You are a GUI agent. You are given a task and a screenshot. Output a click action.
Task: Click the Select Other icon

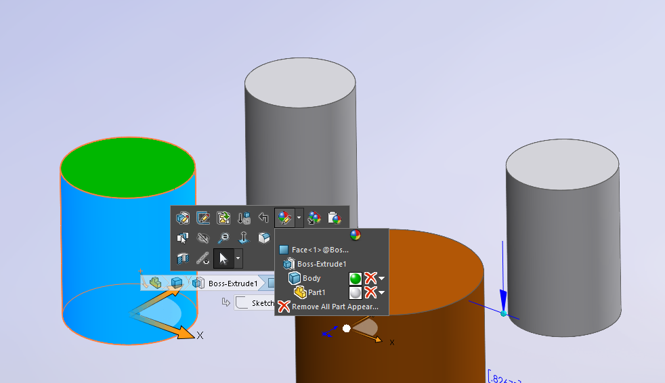pyautogui.click(x=182, y=238)
